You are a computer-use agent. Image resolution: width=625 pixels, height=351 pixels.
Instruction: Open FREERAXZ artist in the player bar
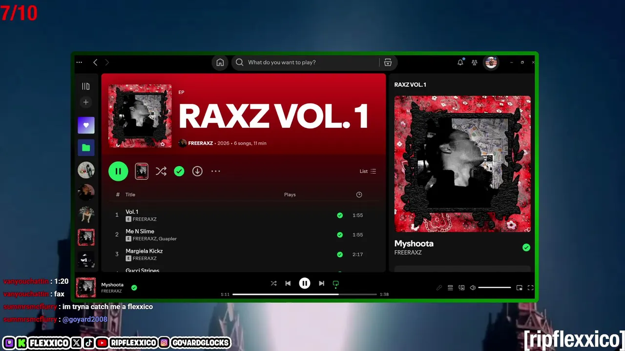111,291
